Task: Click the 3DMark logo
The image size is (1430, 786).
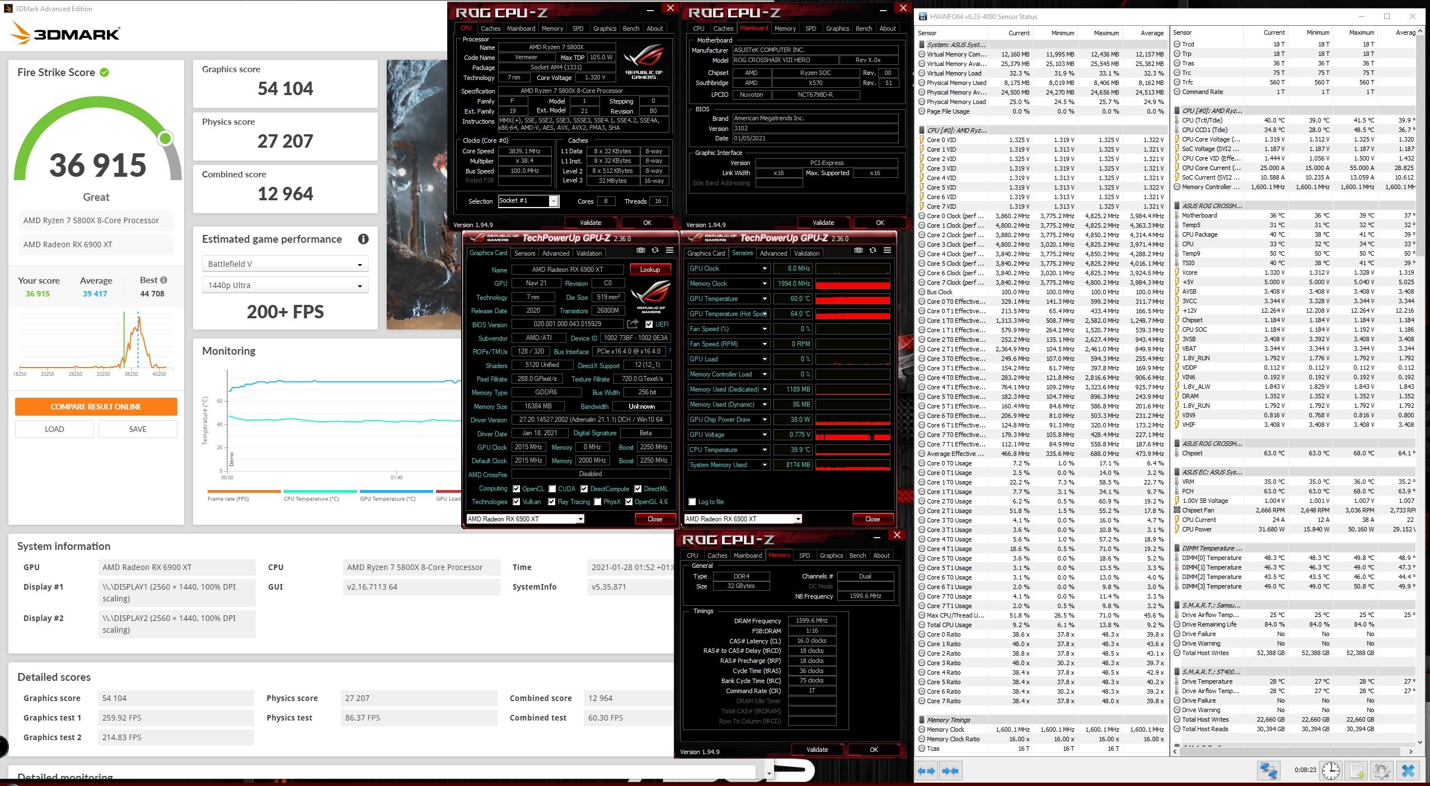Action: [65, 34]
